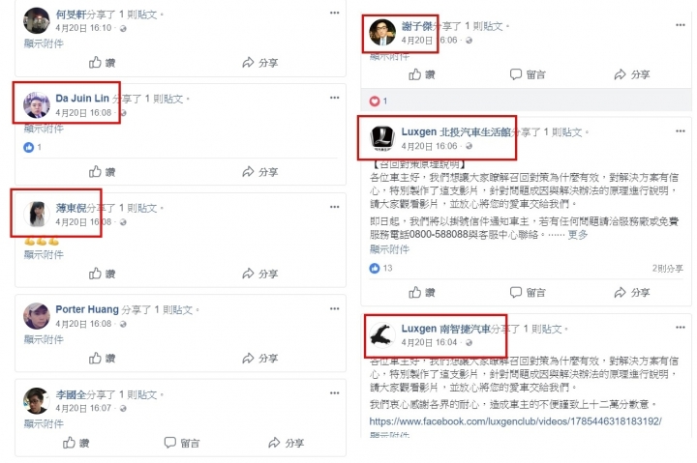697x463 pixels.
Task: Share 李國全's post
Action: point(287,443)
